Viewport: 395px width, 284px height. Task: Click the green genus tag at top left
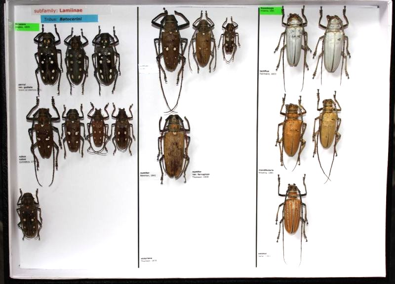(x=27, y=26)
